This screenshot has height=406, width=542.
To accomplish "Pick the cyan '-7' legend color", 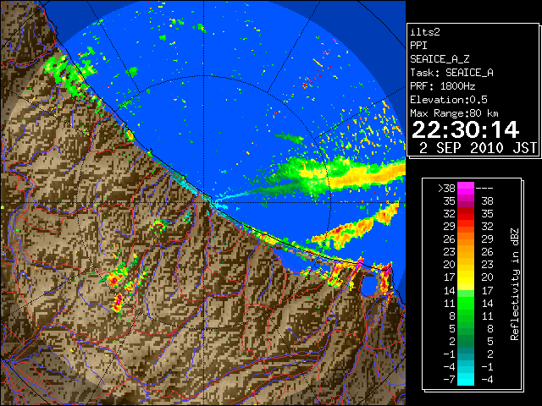I will click(466, 380).
